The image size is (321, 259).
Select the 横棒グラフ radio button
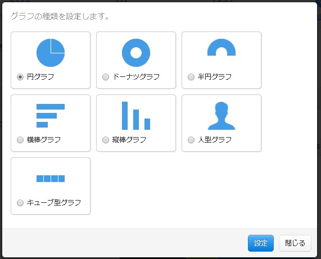(x=20, y=140)
